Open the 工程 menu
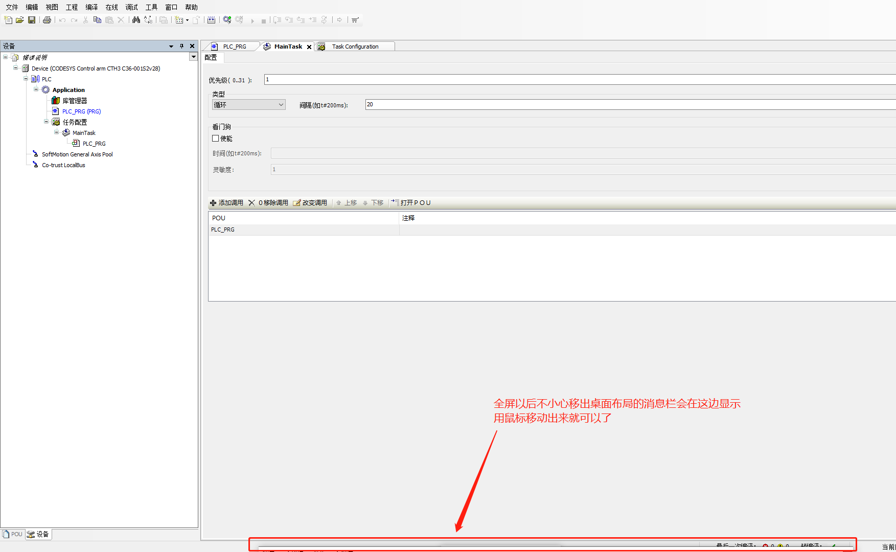This screenshot has width=896, height=552. tap(72, 7)
